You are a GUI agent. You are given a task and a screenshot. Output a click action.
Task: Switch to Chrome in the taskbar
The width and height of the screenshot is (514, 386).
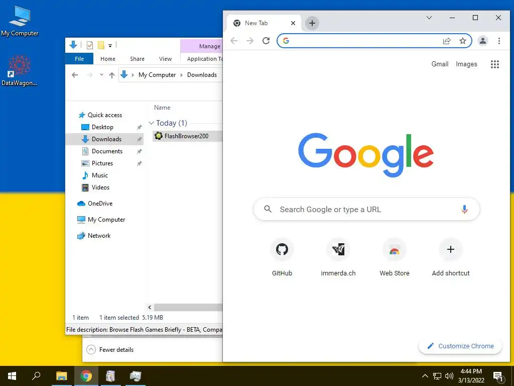(86, 376)
